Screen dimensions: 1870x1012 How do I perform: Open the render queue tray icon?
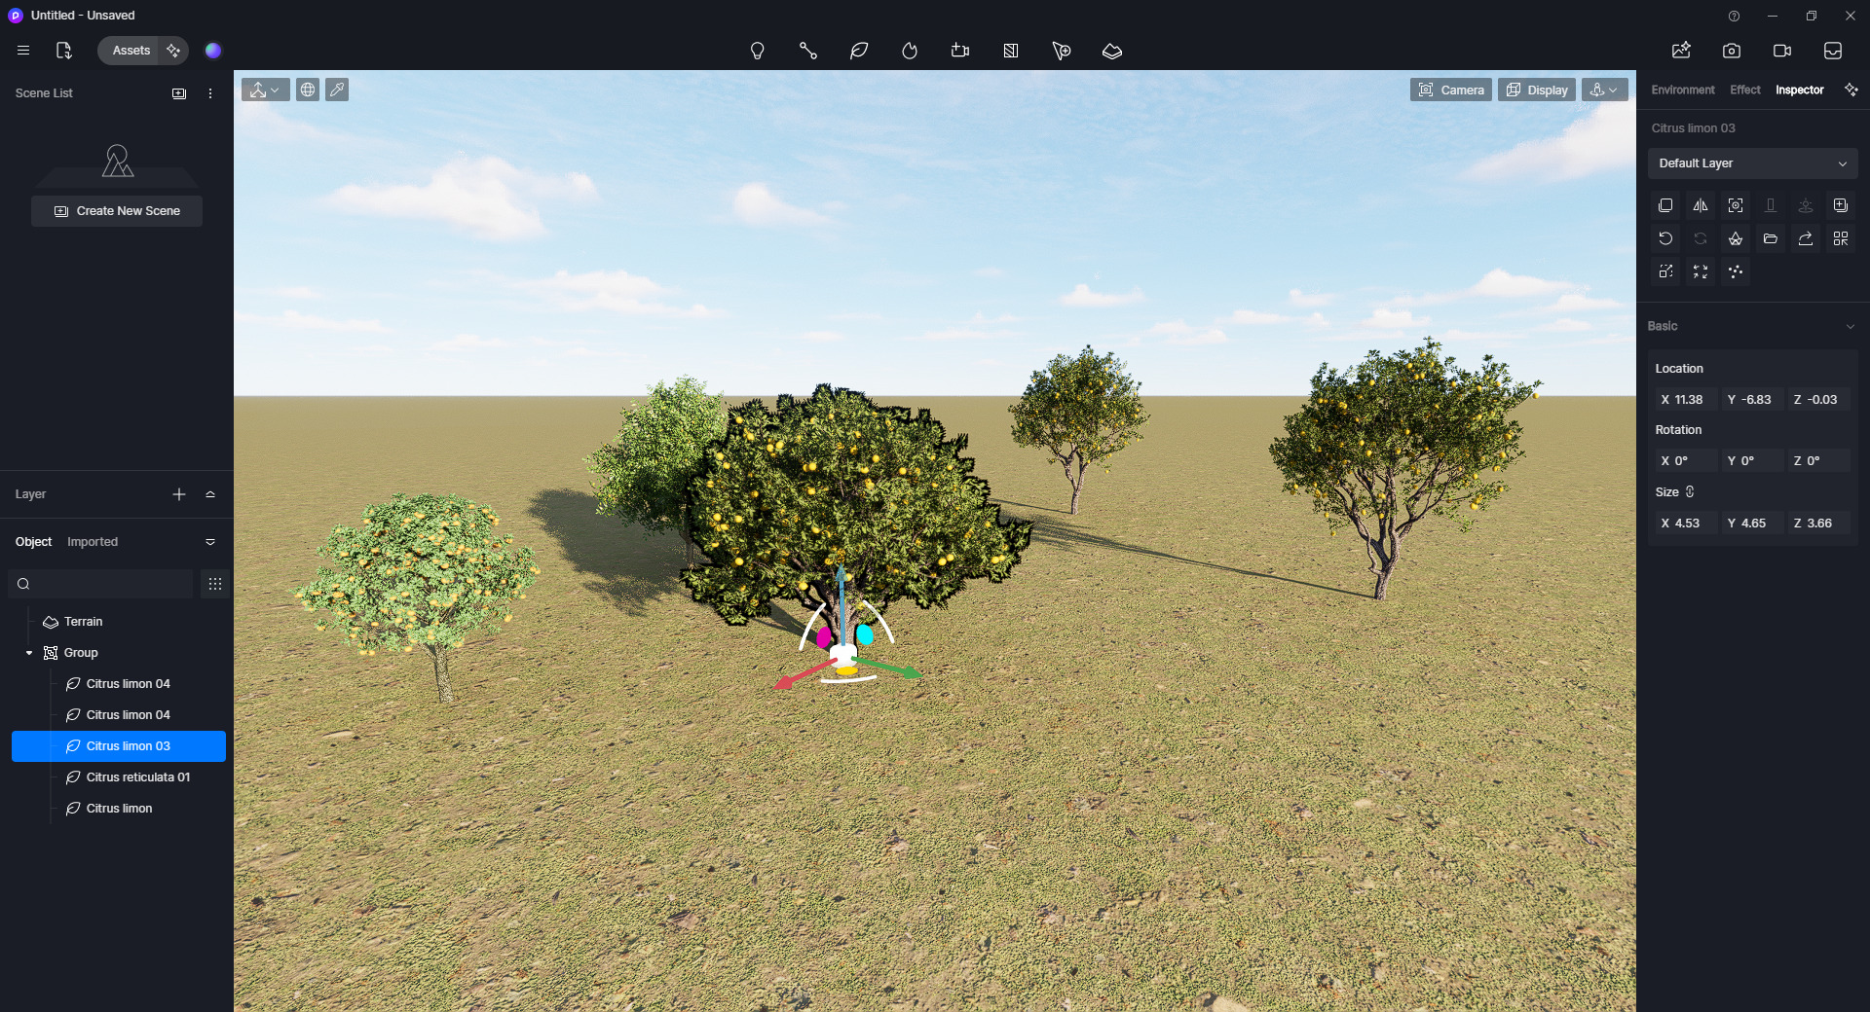[1832, 51]
